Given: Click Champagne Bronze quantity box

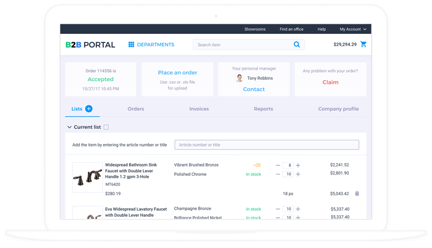Looking at the screenshot, I should click(x=288, y=209).
